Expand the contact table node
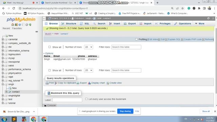The image size is (217, 122). 6,92
